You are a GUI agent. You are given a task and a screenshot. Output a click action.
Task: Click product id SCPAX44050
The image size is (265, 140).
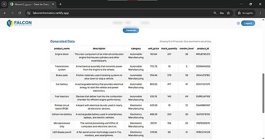click(203, 67)
